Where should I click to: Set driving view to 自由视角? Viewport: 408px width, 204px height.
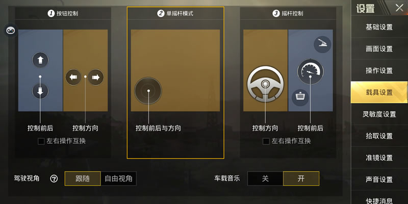click(x=118, y=179)
